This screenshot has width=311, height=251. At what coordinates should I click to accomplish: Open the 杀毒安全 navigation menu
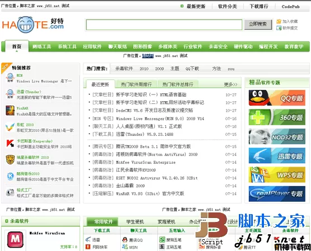click(x=218, y=46)
